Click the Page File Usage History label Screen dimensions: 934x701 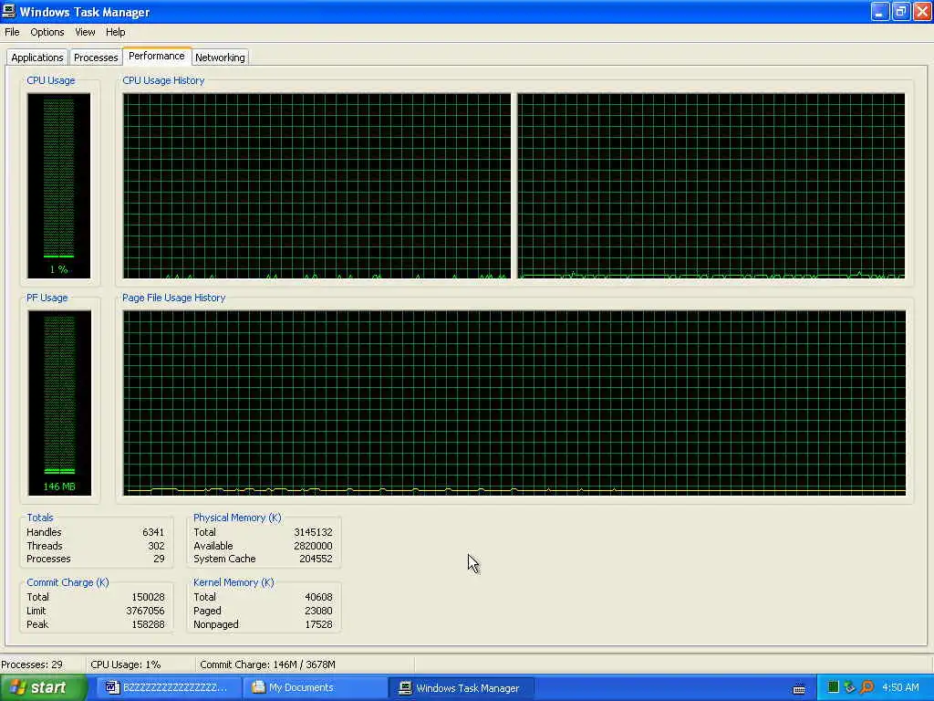click(173, 298)
